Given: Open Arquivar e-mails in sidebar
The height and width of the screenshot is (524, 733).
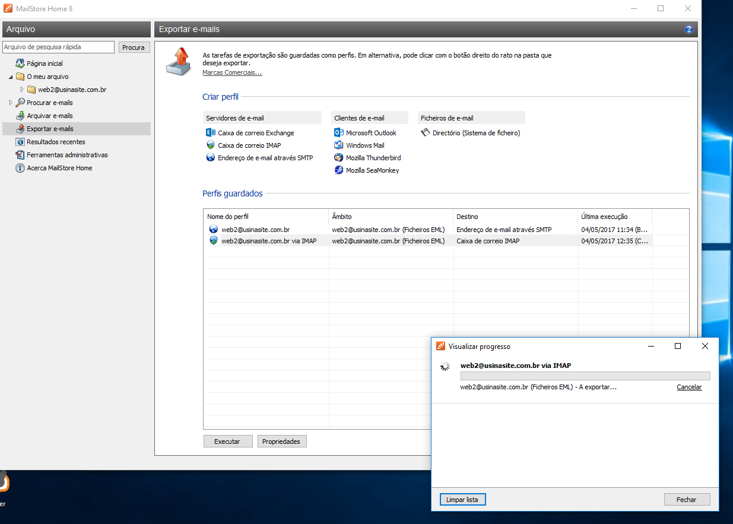Looking at the screenshot, I should [x=49, y=116].
